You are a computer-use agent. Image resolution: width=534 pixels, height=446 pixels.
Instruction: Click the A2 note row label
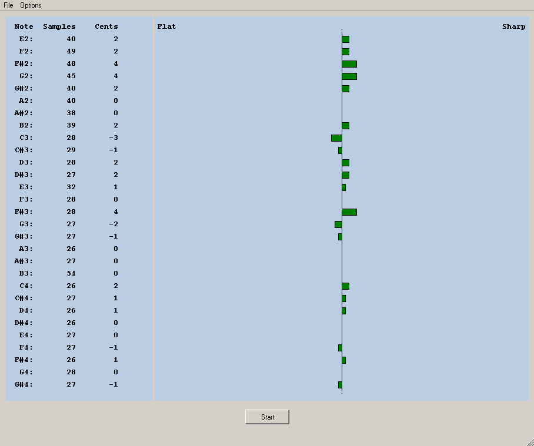tap(26, 101)
